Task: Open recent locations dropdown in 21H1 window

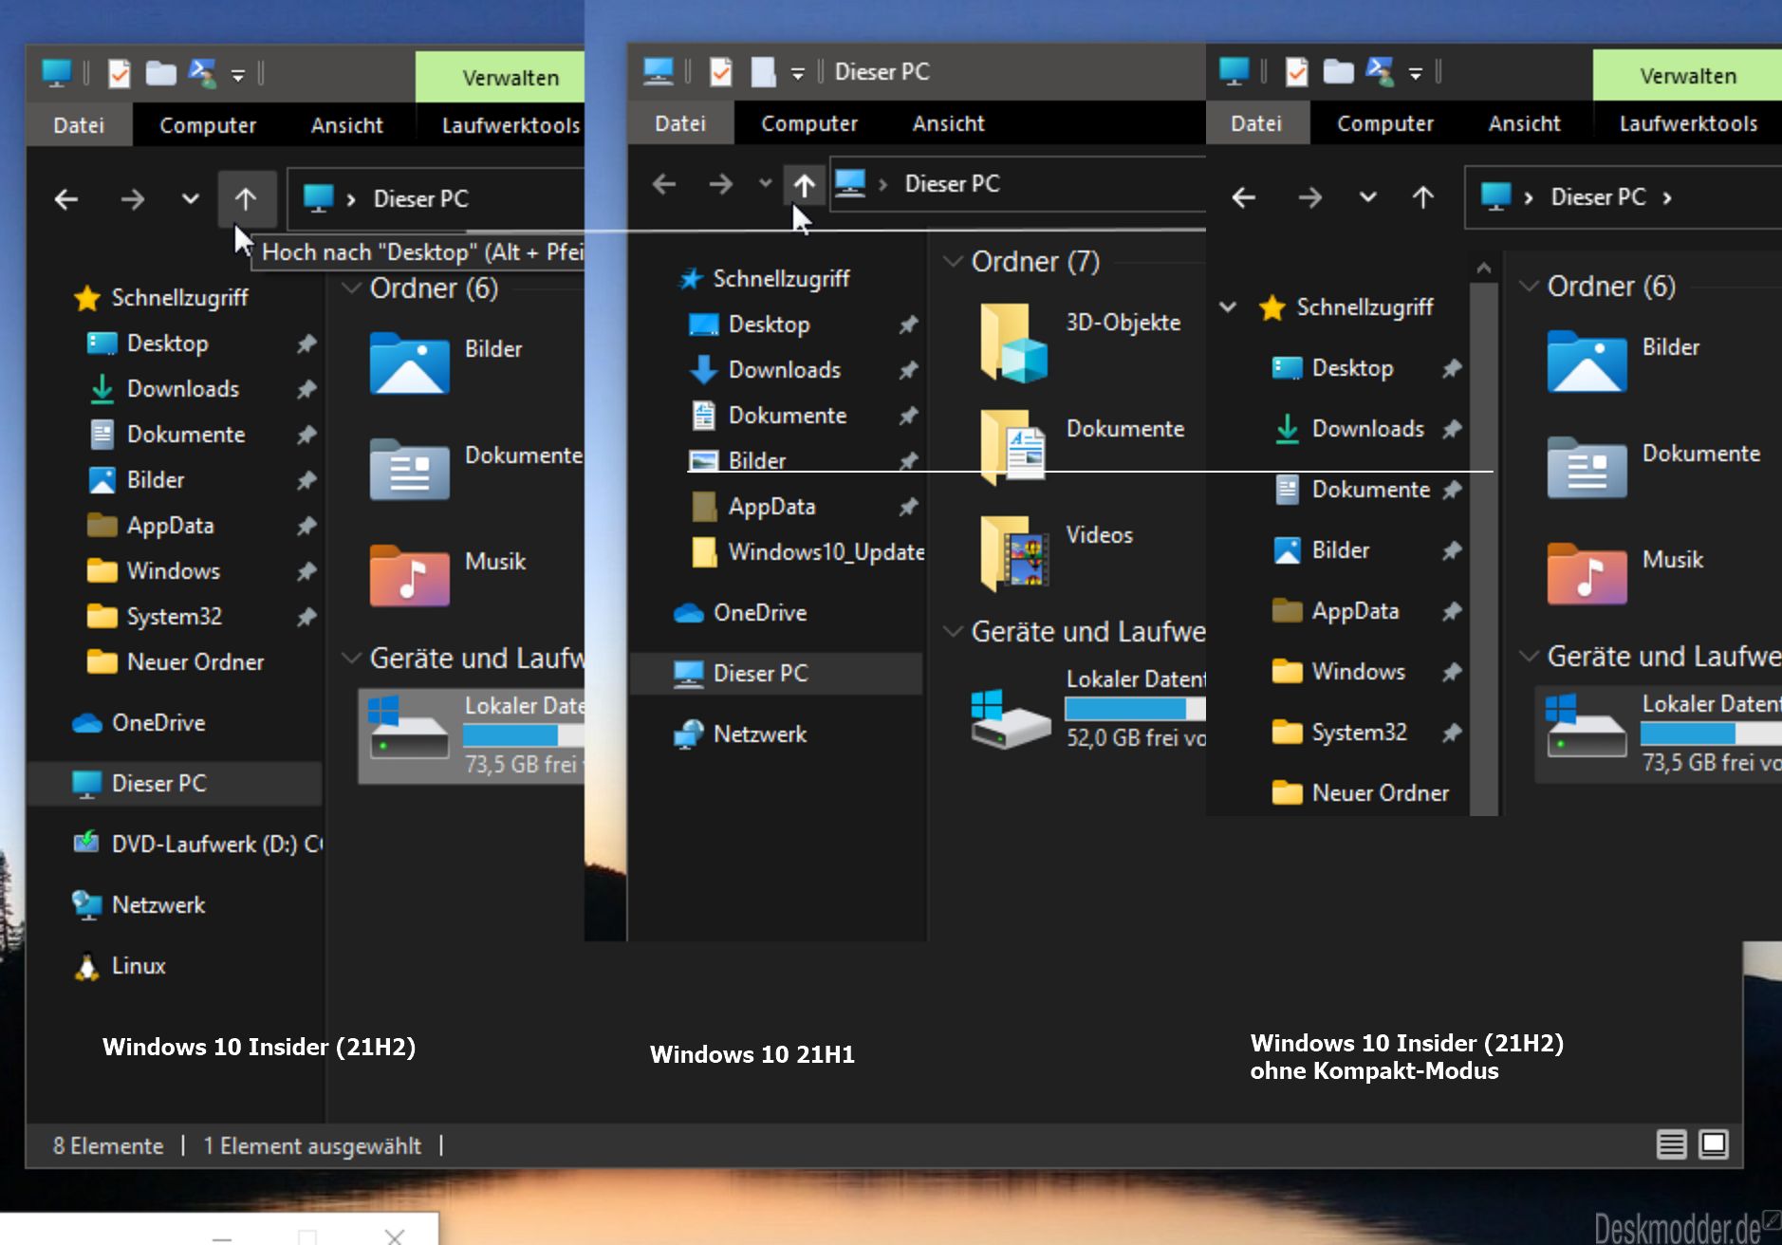Action: [766, 183]
